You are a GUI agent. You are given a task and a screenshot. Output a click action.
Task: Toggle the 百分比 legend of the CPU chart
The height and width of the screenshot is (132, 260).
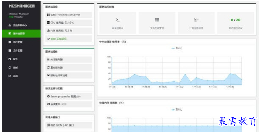click(x=177, y=48)
